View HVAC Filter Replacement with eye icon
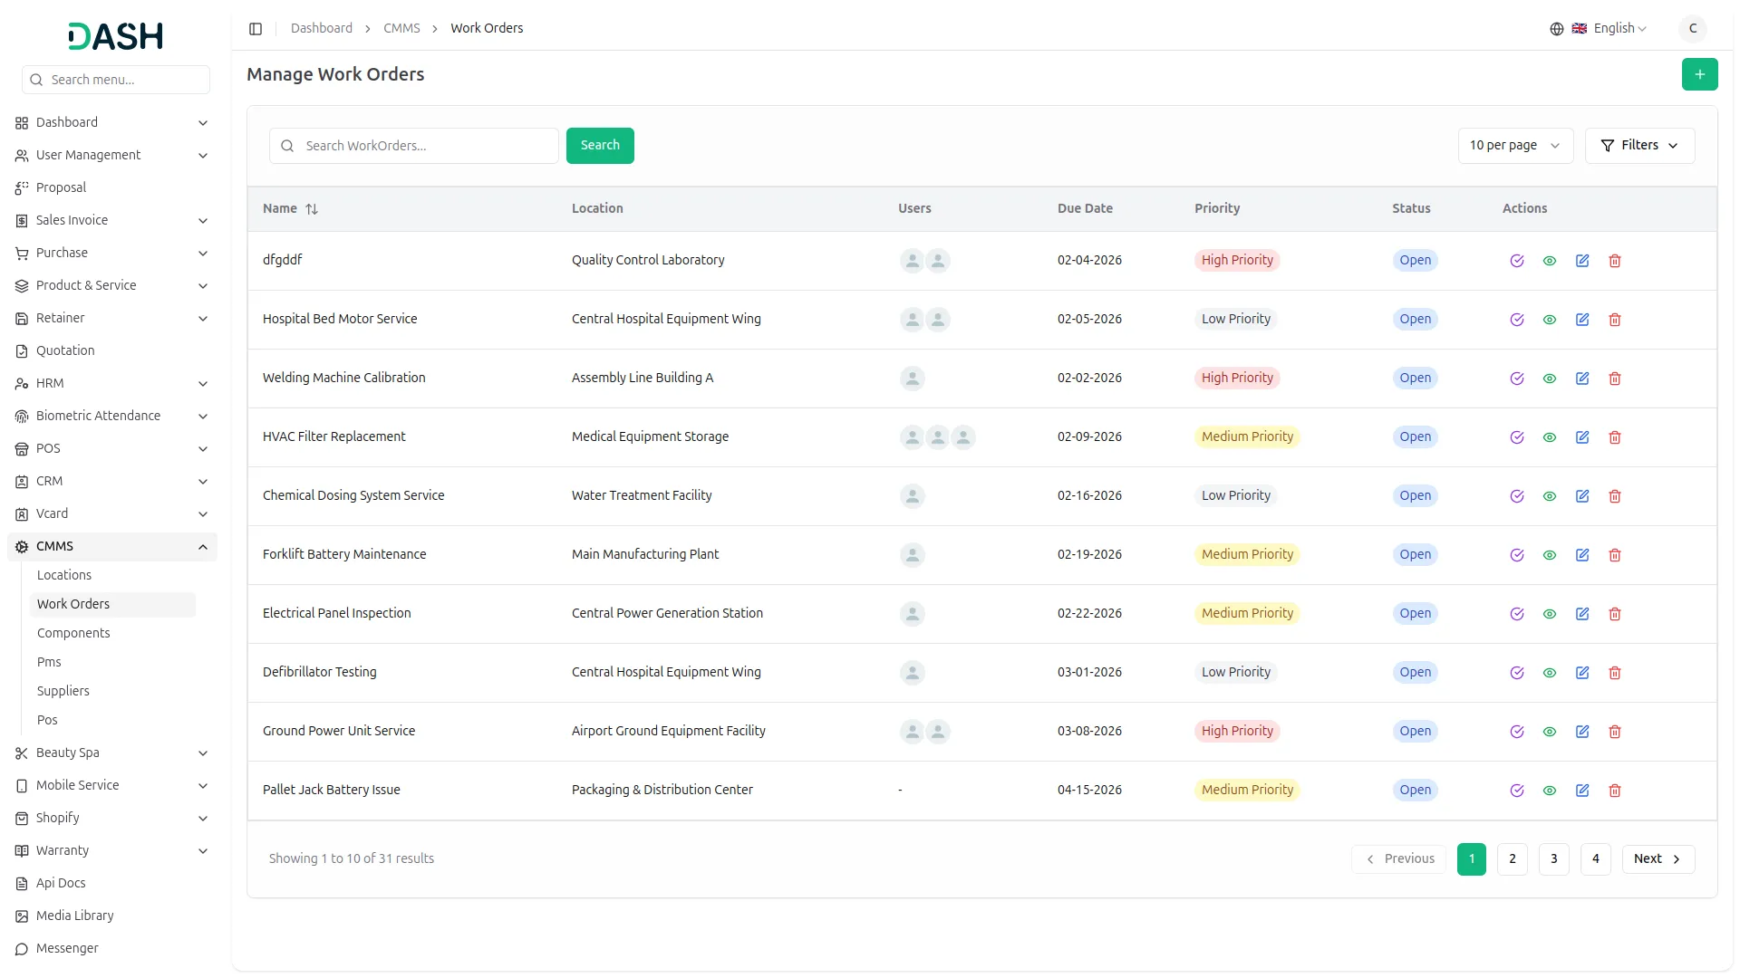1740x978 pixels. 1549,437
